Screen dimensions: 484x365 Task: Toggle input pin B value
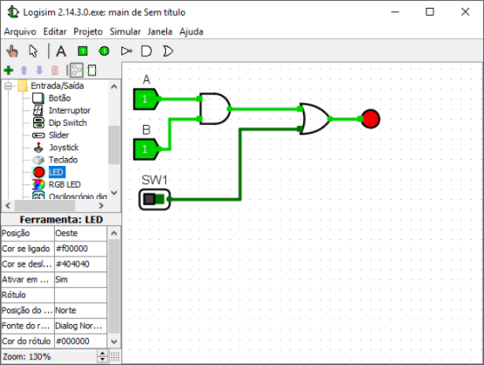tap(145, 149)
